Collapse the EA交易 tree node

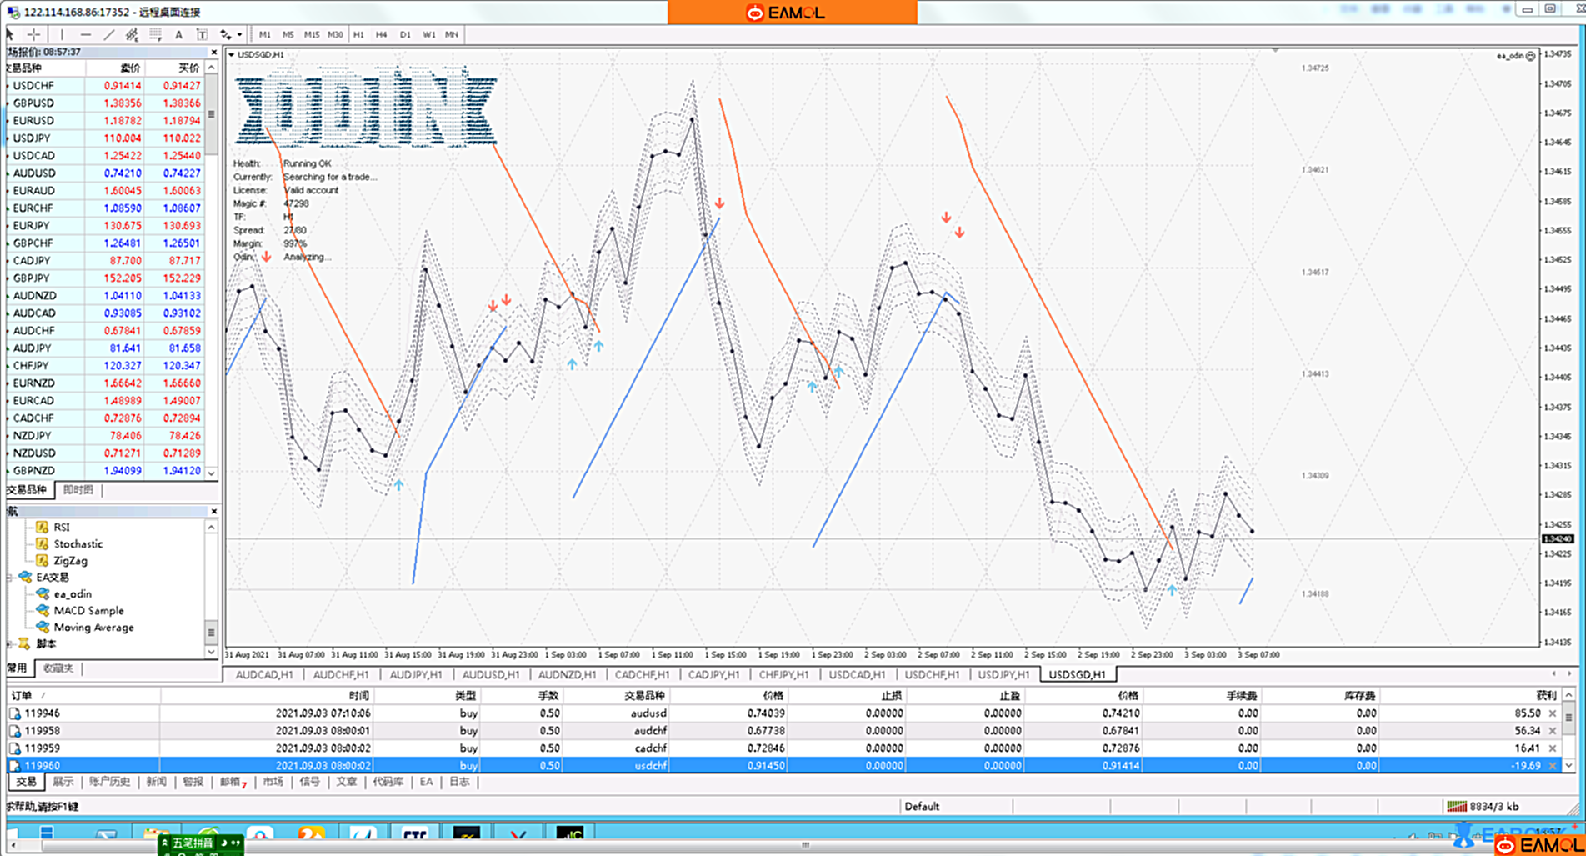[10, 578]
